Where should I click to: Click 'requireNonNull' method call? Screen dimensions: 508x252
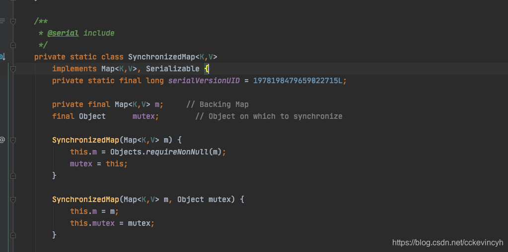tap(177, 152)
